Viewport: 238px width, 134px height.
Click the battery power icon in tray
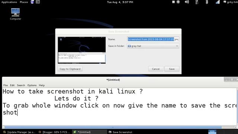(x=197, y=2)
